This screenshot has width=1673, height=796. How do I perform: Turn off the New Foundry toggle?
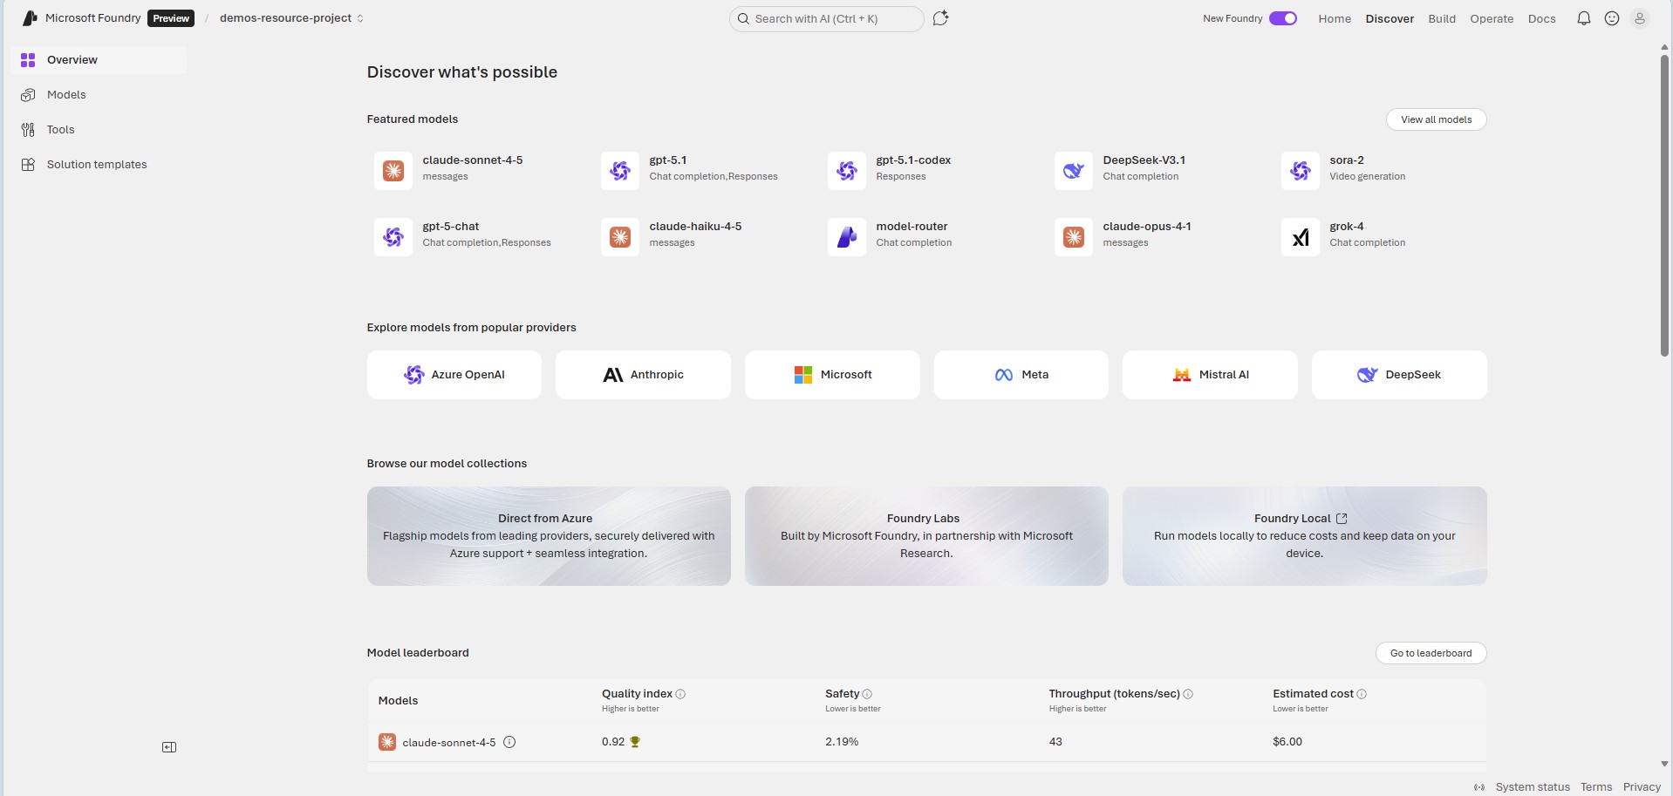[x=1282, y=18]
